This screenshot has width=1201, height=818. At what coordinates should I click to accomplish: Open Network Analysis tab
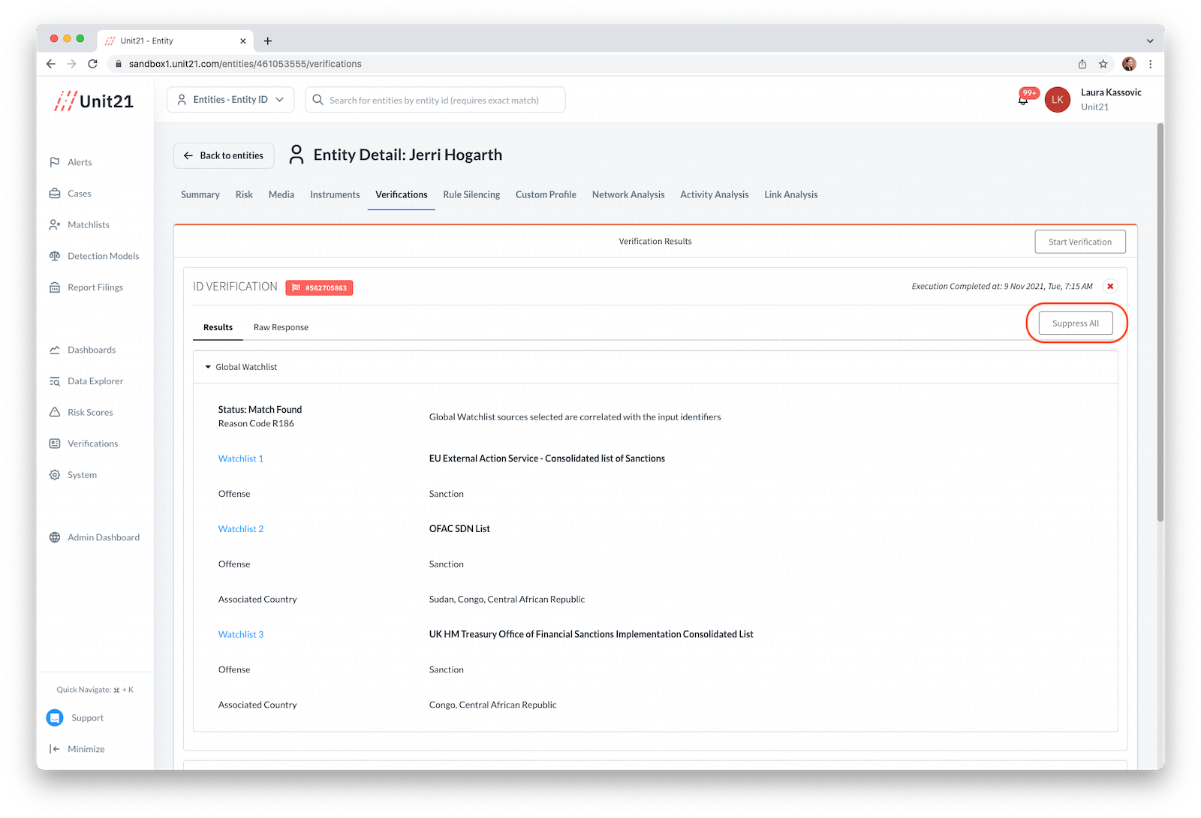pos(628,194)
